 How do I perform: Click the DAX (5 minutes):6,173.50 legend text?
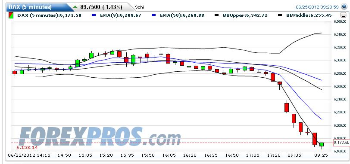point(49,15)
